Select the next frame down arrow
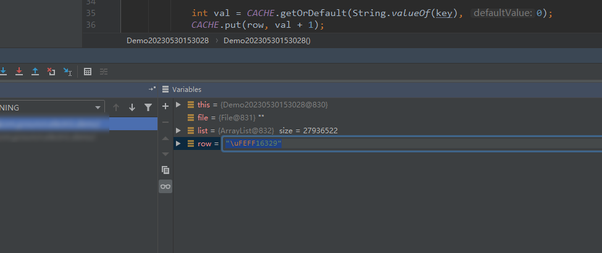Image resolution: width=602 pixels, height=253 pixels. (132, 107)
